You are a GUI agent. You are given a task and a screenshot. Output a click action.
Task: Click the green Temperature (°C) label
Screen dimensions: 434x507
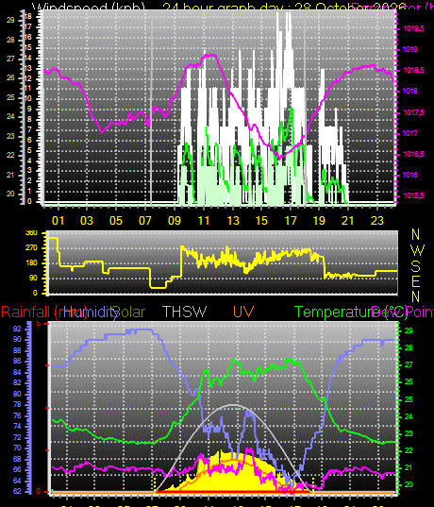click(351, 313)
